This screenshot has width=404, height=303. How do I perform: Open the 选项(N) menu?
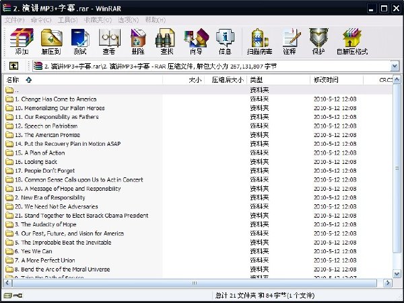click(x=129, y=20)
